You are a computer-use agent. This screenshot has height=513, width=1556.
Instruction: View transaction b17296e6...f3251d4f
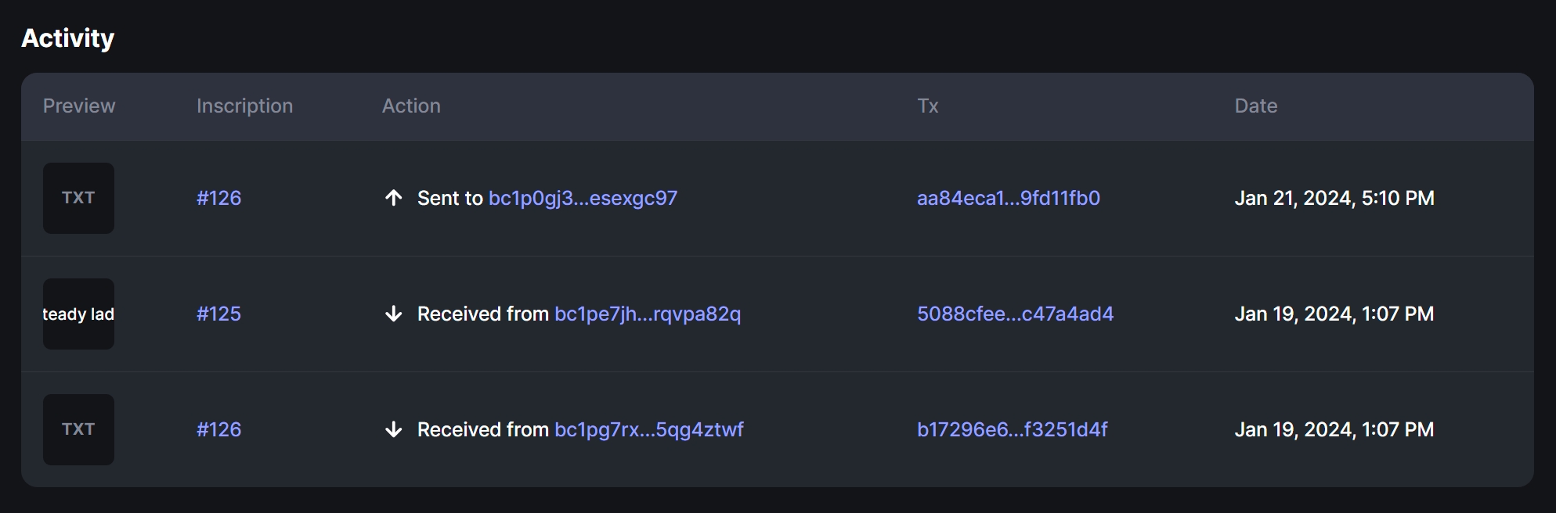(x=1012, y=429)
